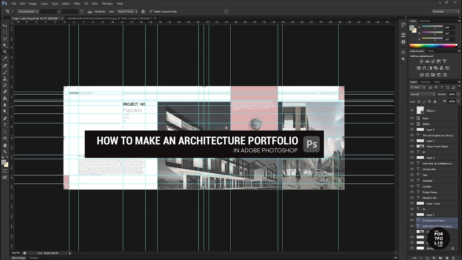Image resolution: width=462 pixels, height=260 pixels.
Task: Add a Color Balance adjustment
Action: coord(424,68)
